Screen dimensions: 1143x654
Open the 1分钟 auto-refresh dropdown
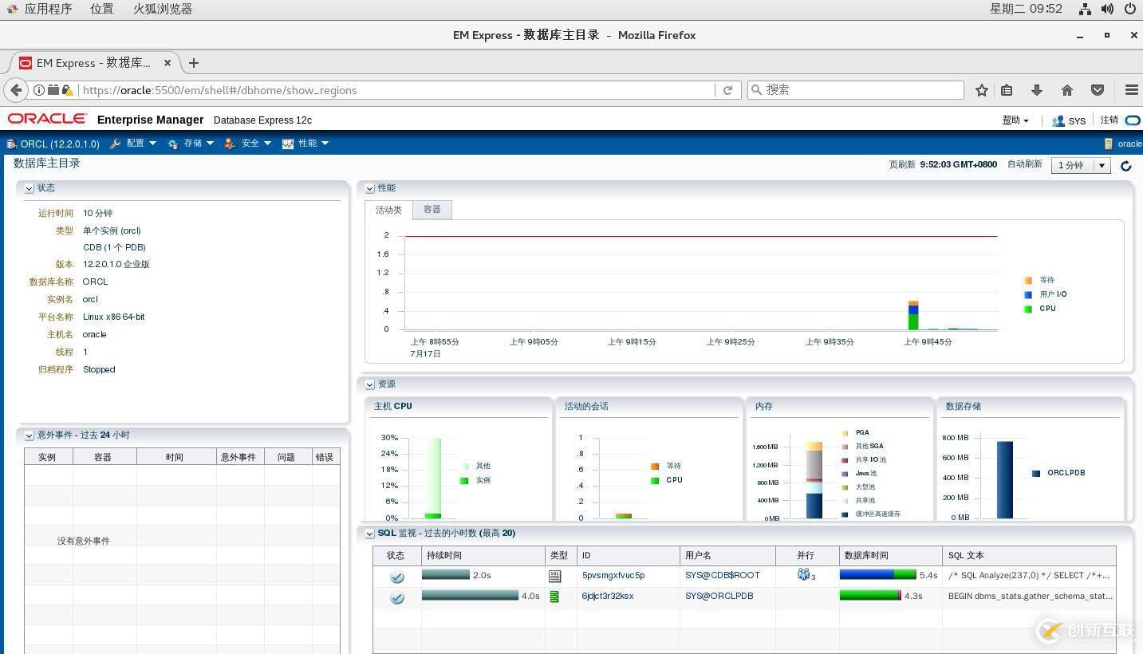(x=1080, y=165)
